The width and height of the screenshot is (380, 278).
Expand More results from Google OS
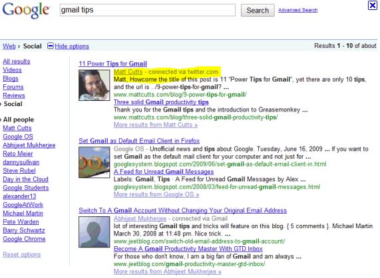coord(156,194)
